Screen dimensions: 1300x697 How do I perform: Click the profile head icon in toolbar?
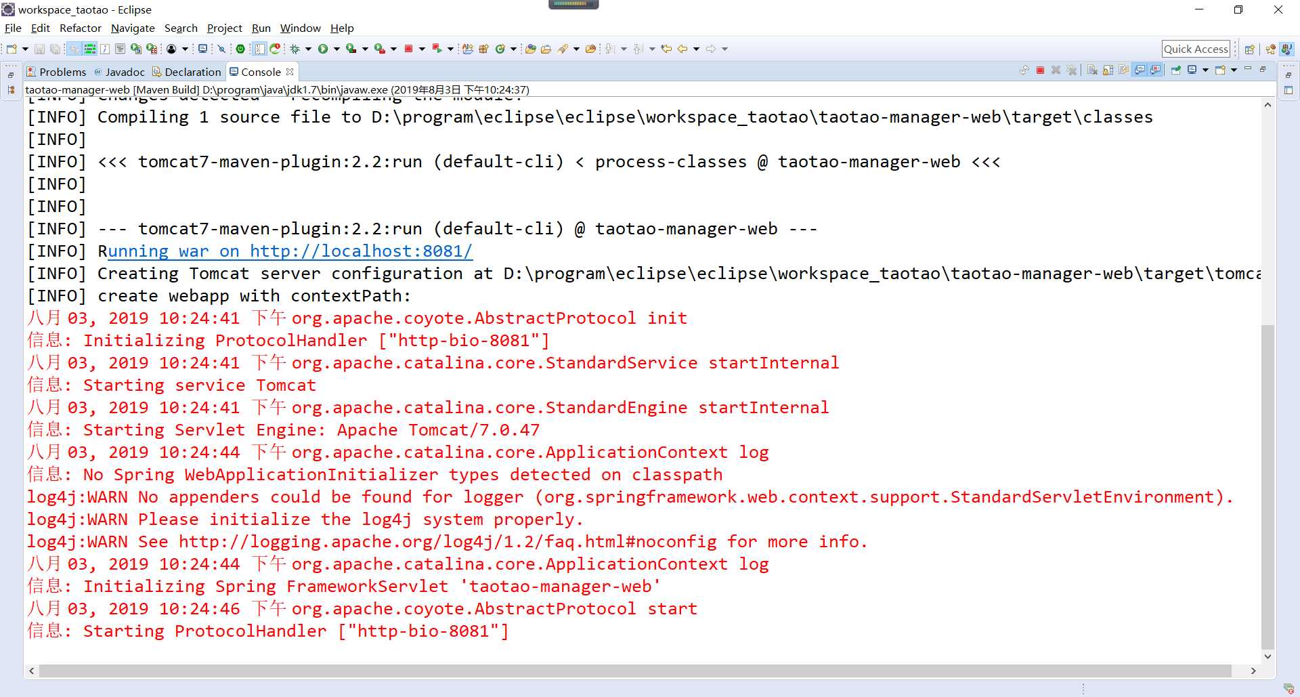click(x=171, y=49)
